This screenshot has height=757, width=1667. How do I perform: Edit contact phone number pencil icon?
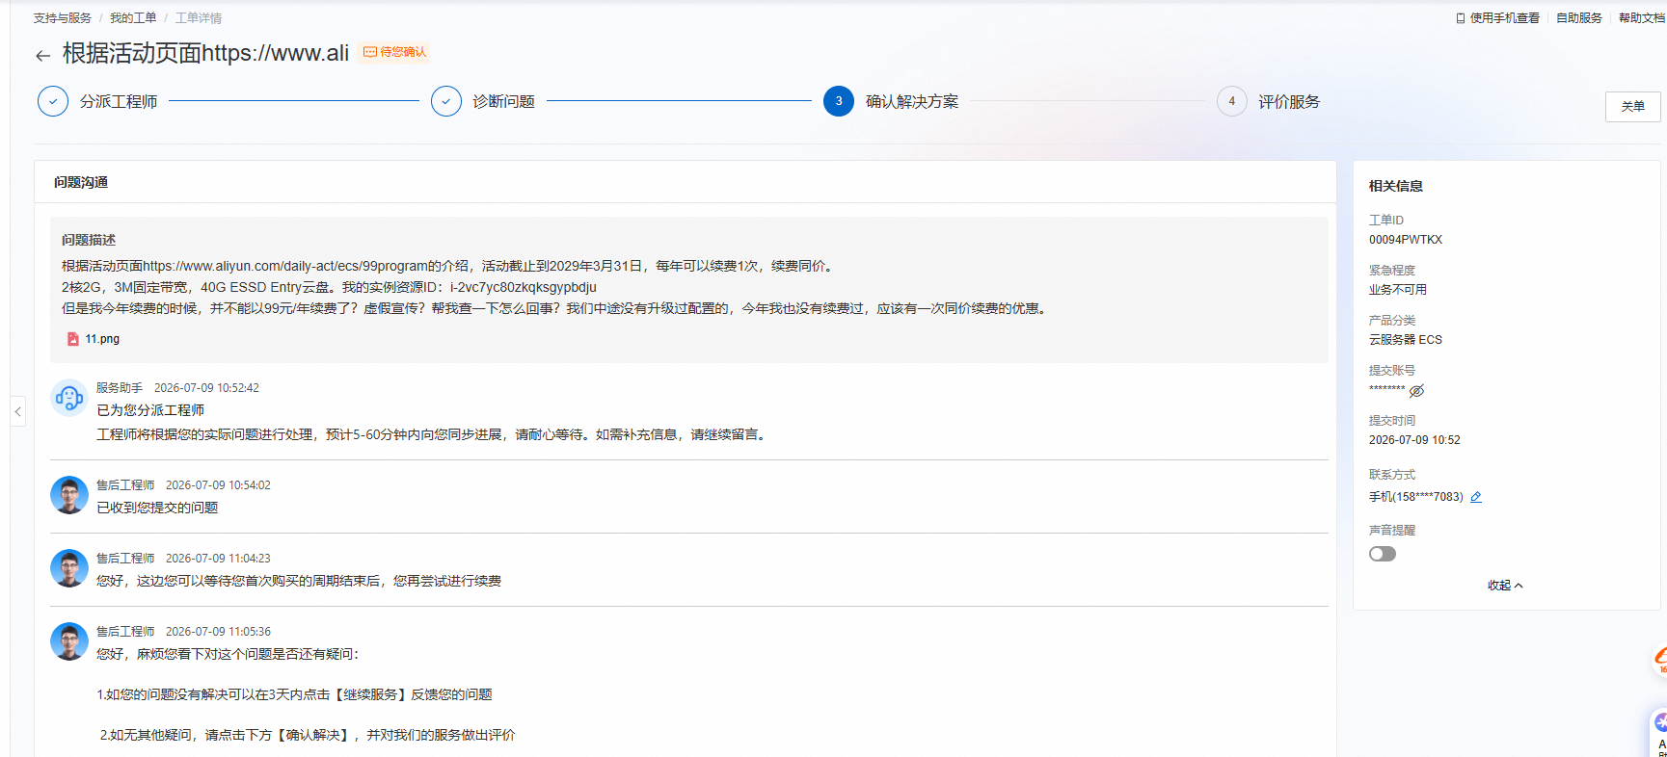click(x=1476, y=497)
